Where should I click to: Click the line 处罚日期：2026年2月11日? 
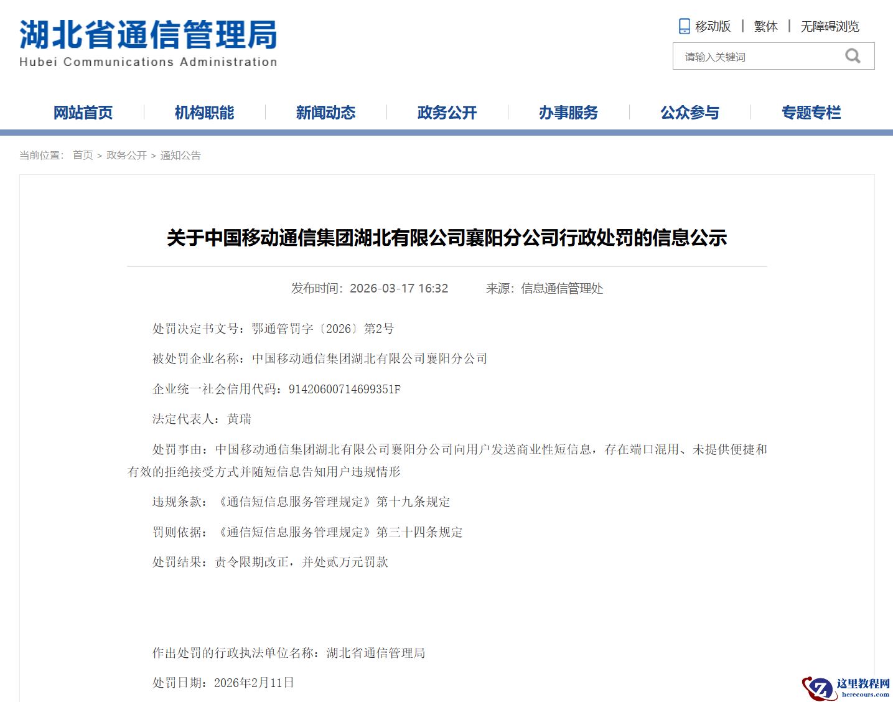[x=223, y=683]
